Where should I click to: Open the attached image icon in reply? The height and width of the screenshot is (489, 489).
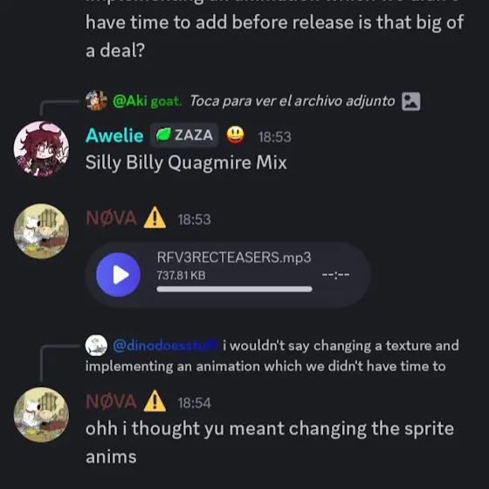[x=410, y=101]
